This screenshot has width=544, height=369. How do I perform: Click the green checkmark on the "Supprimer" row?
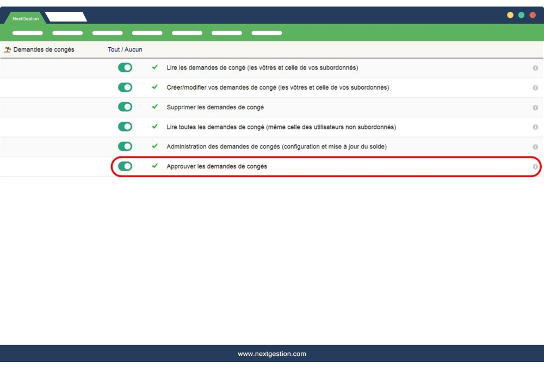point(156,107)
